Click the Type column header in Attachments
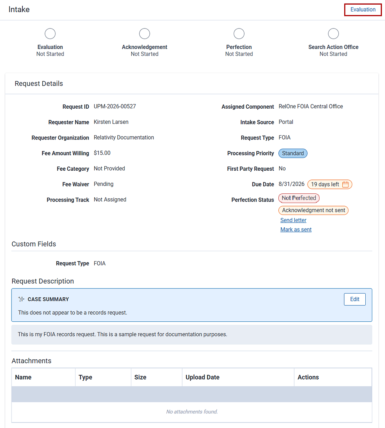385x428 pixels. [x=103, y=377]
